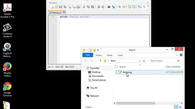The height and width of the screenshot is (109, 195).
Task: Open the File tab in Explorer
Action: tap(88, 55)
